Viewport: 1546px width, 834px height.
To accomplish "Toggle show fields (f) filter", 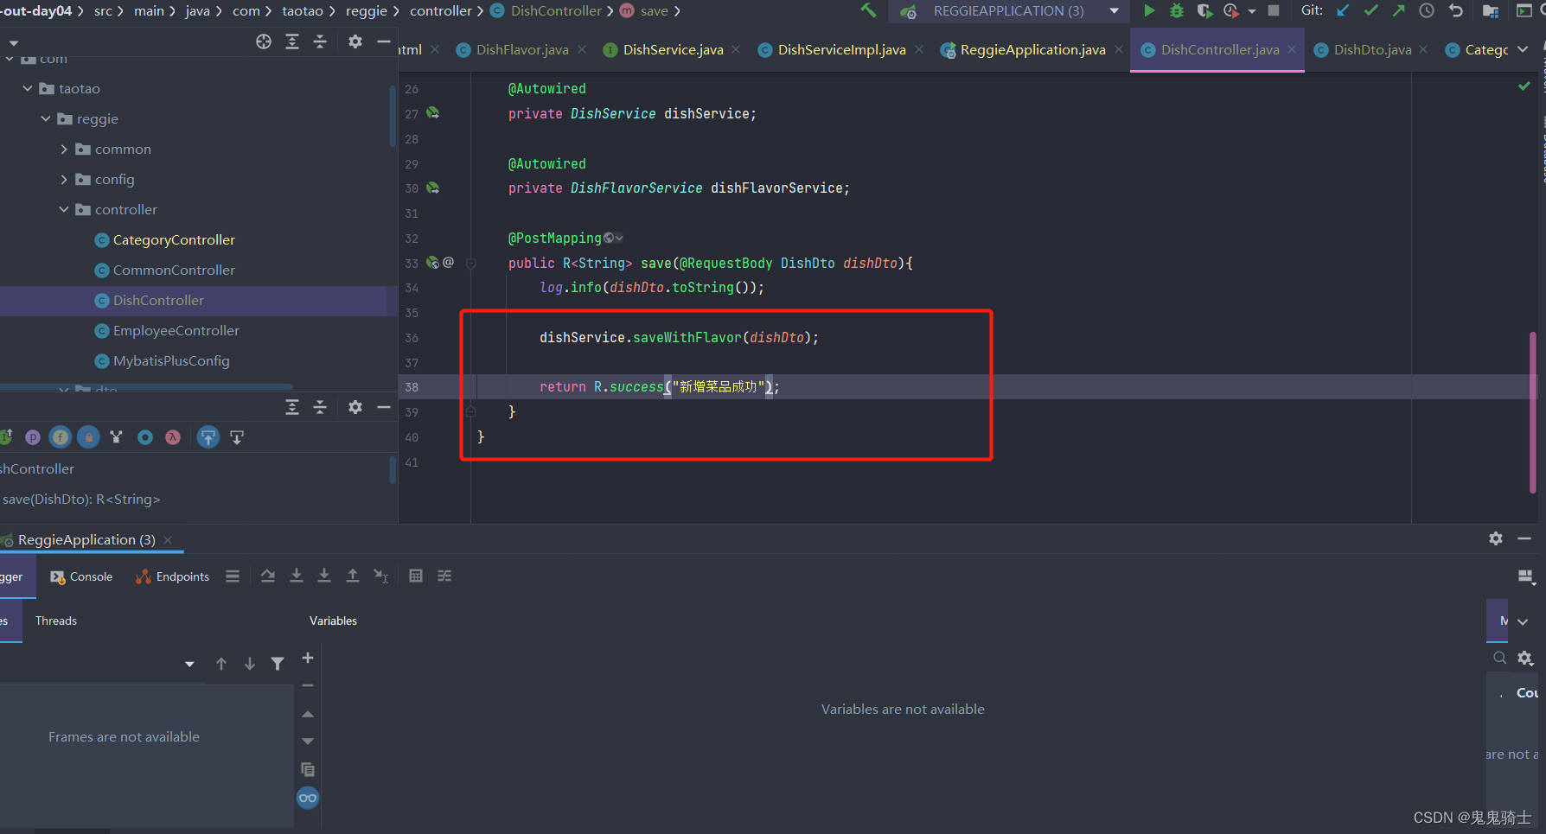I will (x=61, y=437).
